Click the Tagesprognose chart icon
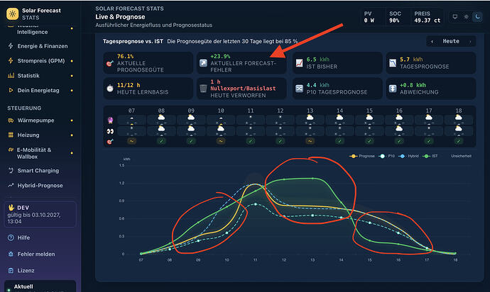 point(393,63)
